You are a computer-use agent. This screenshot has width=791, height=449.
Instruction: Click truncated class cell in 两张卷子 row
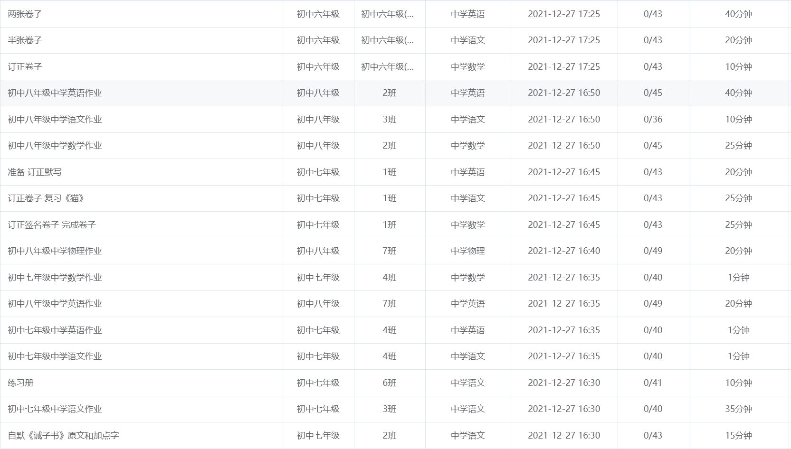tap(387, 14)
